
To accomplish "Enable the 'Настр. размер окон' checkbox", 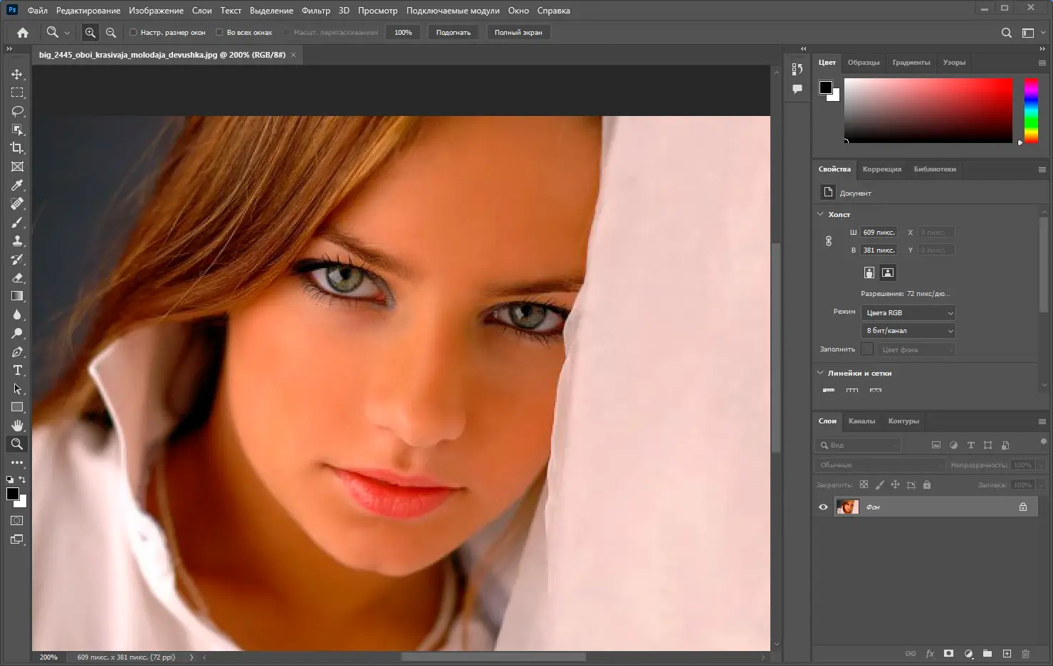I will [133, 32].
